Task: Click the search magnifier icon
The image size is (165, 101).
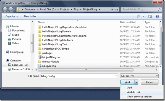Action: (159, 9)
